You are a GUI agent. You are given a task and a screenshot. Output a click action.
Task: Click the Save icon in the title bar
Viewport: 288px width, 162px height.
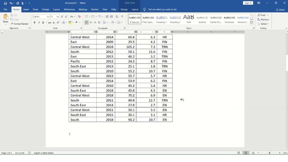5,3
